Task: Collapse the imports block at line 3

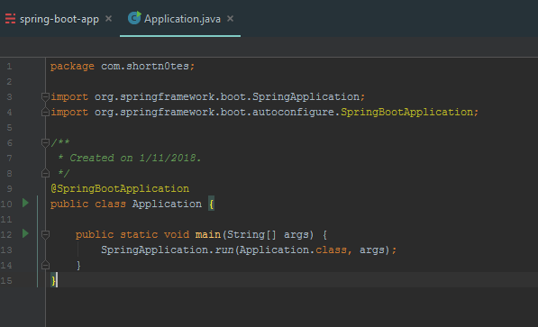Action: click(45, 96)
